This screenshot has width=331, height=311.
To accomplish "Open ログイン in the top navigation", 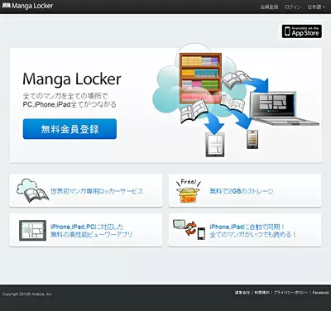I will (293, 7).
